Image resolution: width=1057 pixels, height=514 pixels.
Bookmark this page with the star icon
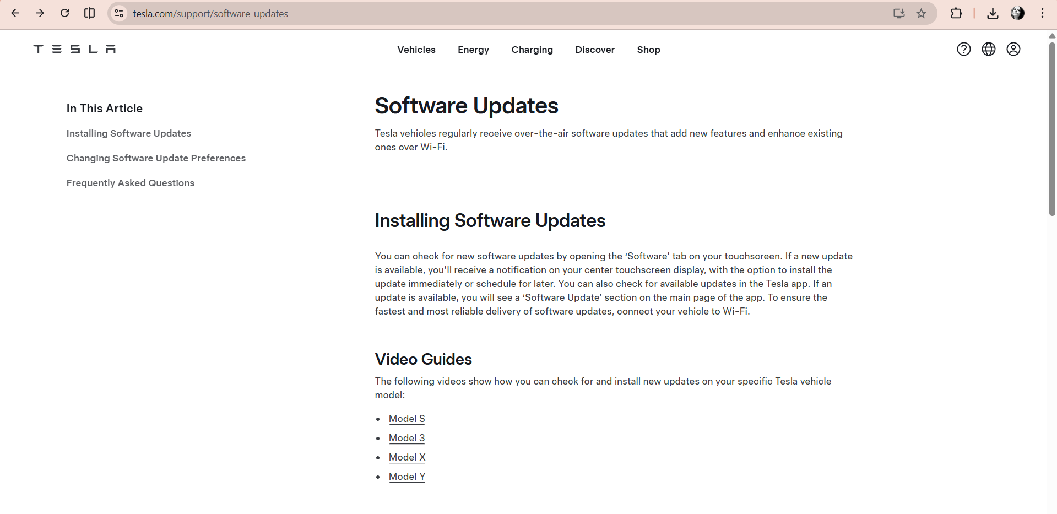coord(921,14)
